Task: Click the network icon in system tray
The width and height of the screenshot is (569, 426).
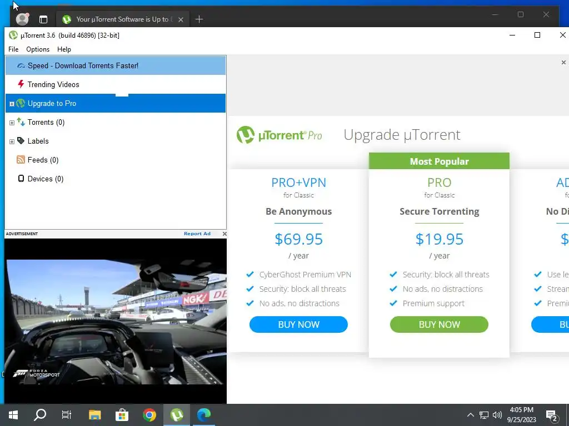Action: [x=484, y=415]
